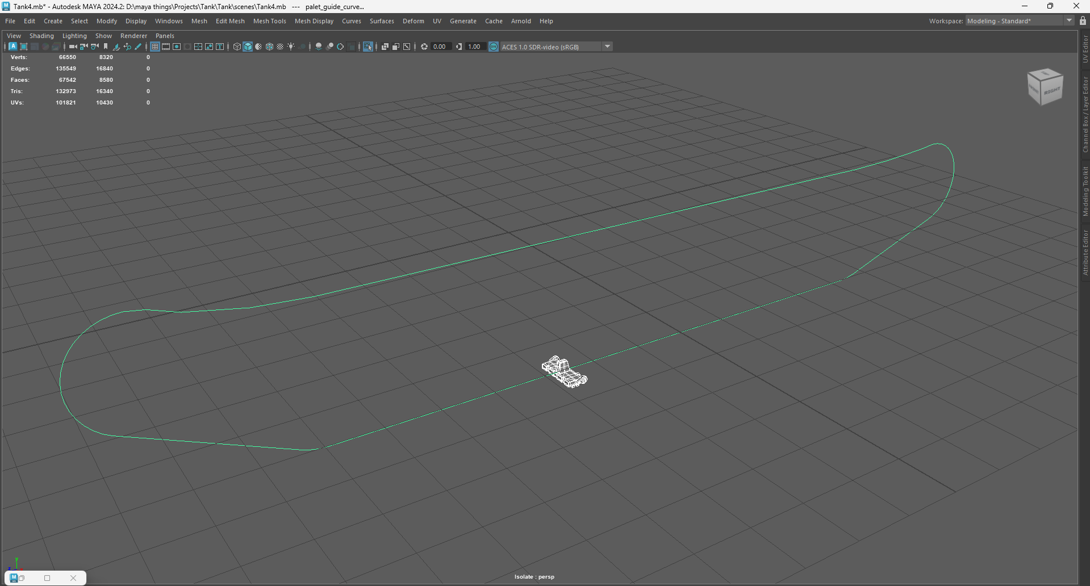Click the Exposure value field showing 0.00
Viewport: 1090px width, 586px height.
coord(440,47)
